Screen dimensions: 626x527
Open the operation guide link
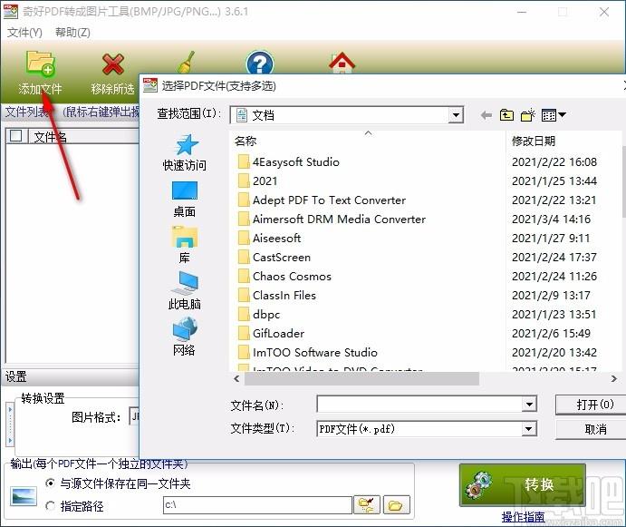coord(523,517)
